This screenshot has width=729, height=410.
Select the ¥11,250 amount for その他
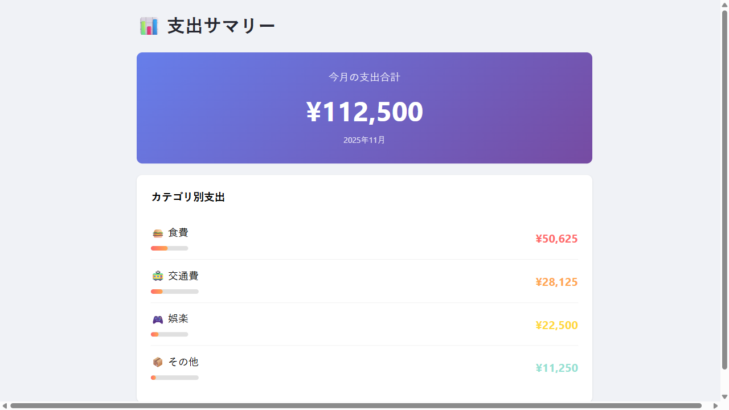556,368
